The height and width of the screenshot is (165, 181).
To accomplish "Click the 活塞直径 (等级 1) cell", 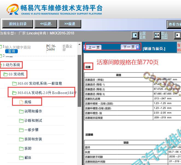I will [119, 84].
